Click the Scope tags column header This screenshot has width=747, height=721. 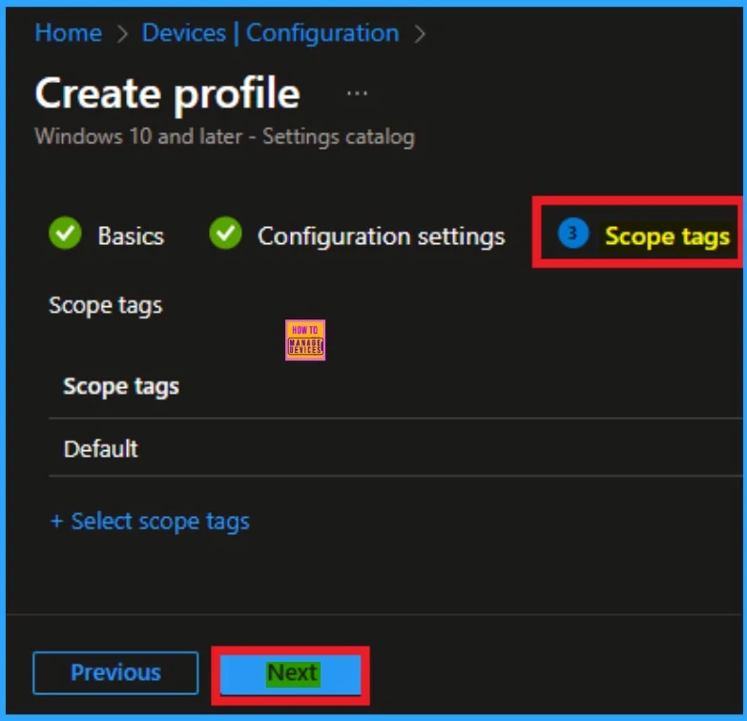[x=121, y=386]
